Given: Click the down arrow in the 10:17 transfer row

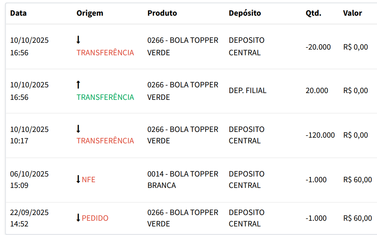Looking at the screenshot, I should click(x=79, y=129).
